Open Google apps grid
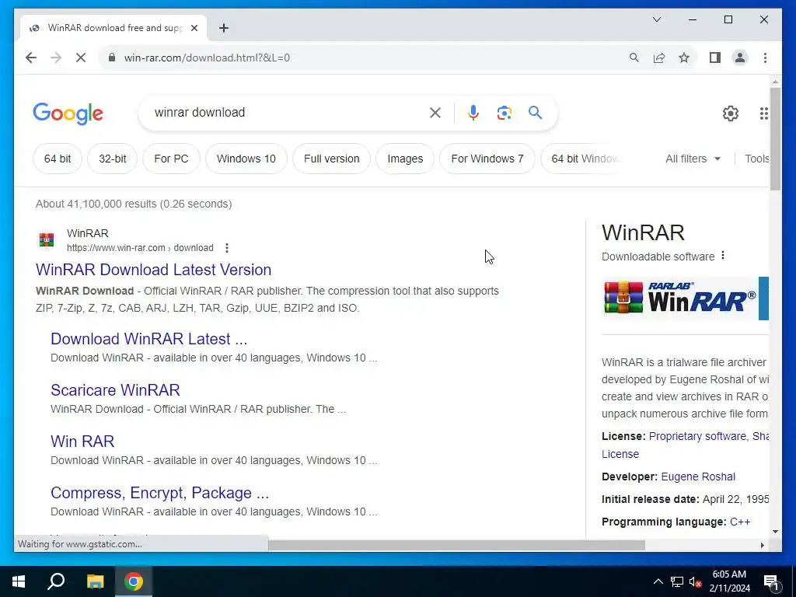The height and width of the screenshot is (597, 796). [763, 113]
